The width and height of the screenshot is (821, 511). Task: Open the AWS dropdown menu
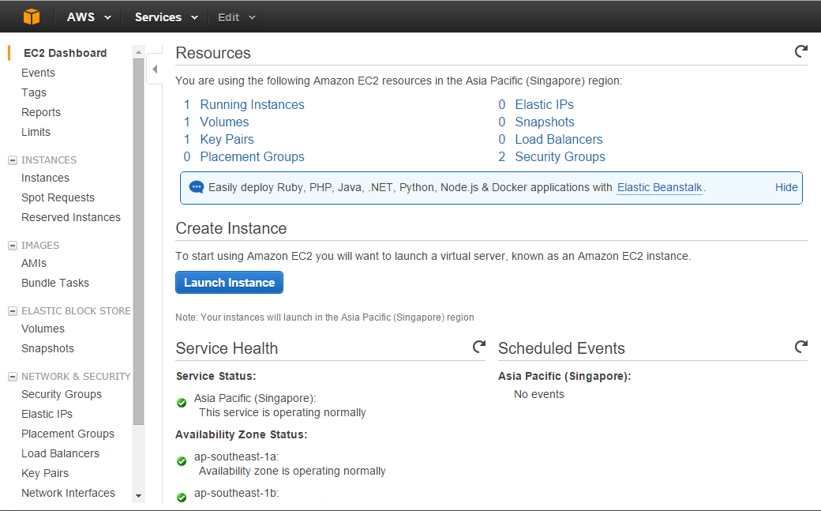(x=89, y=17)
